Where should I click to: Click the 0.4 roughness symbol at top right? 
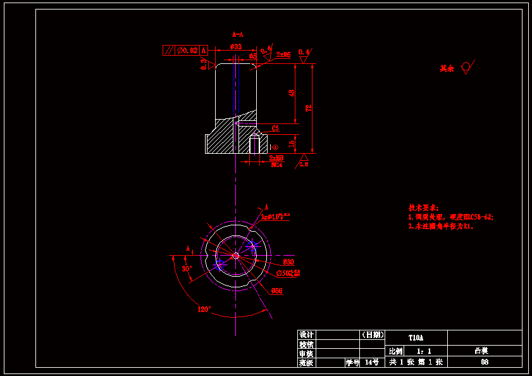click(x=304, y=55)
